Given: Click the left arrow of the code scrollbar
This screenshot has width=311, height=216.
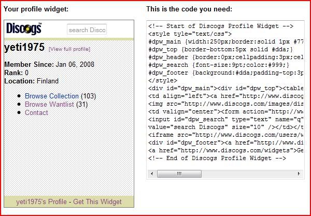Looking at the screenshot, I should click(152, 174).
